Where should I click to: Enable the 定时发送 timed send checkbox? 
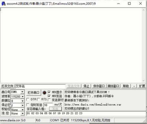(28, 105)
